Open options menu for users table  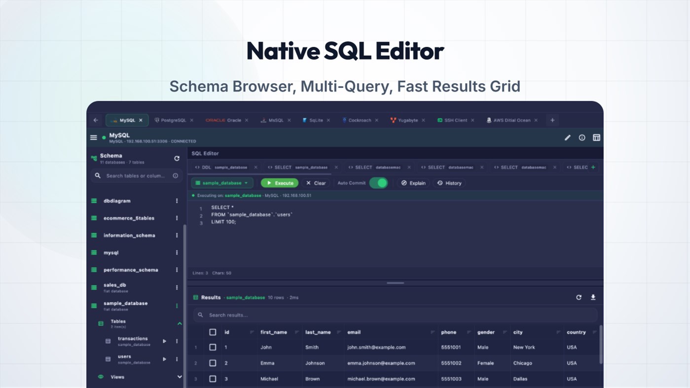pyautogui.click(x=177, y=359)
